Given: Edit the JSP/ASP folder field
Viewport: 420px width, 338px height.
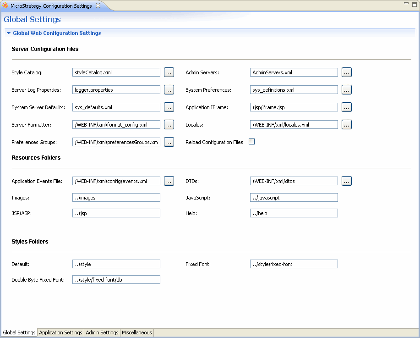Looking at the screenshot, I should (116, 213).
